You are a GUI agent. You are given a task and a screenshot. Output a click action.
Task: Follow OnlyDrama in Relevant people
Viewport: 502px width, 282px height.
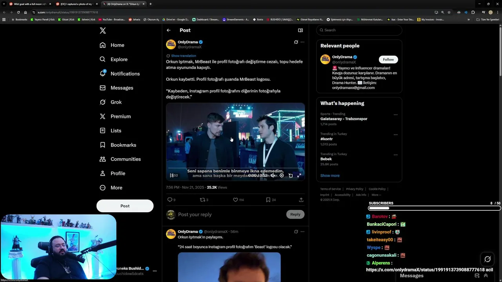point(388,60)
